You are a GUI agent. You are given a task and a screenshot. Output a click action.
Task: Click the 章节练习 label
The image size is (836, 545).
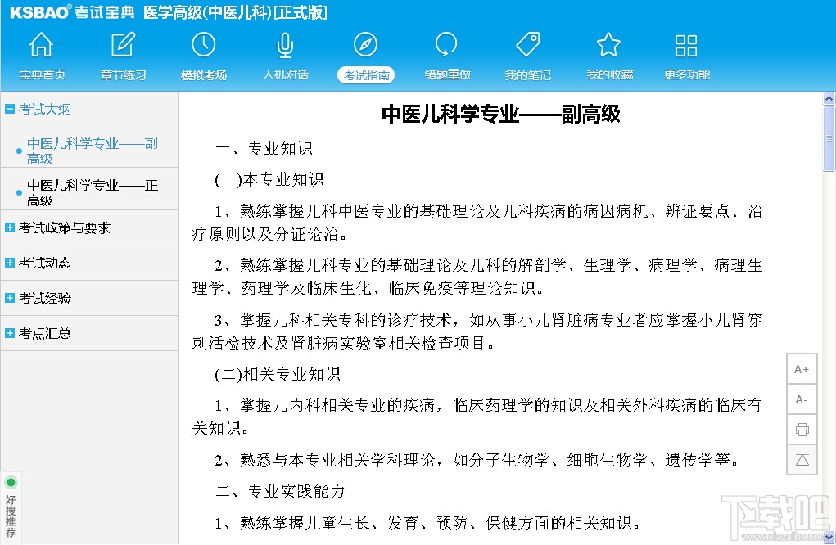pos(123,74)
